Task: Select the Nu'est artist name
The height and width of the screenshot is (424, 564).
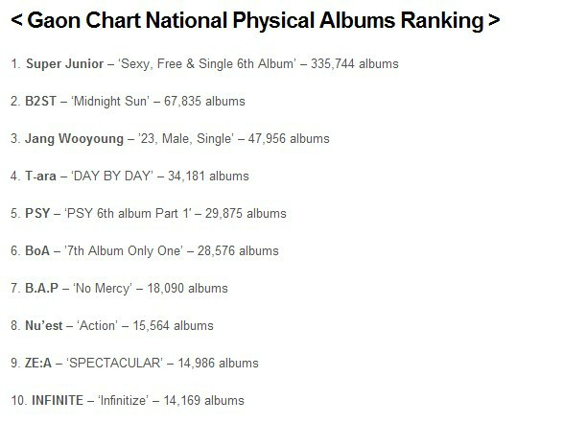Action: click(44, 326)
